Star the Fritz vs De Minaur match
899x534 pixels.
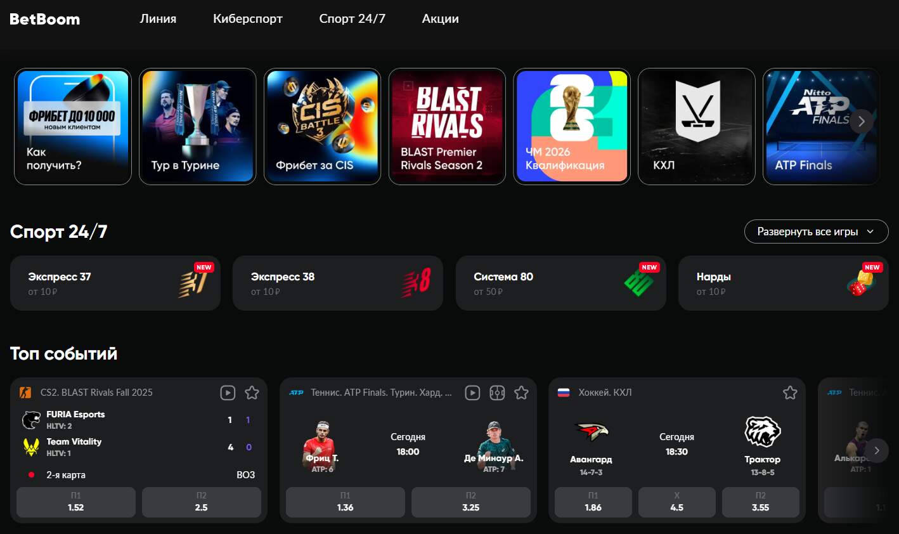tap(521, 393)
